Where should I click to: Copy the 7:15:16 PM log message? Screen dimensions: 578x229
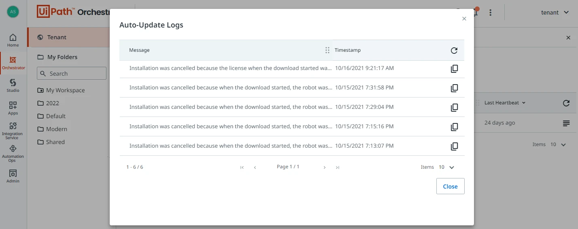454,127
